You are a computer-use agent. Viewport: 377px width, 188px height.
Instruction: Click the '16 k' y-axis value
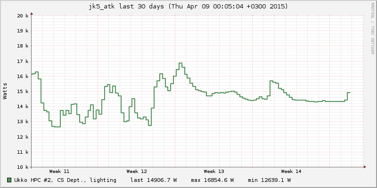coord(23,76)
